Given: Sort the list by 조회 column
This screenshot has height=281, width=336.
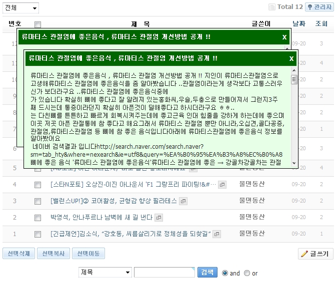Looking at the screenshot, I should [x=321, y=24].
